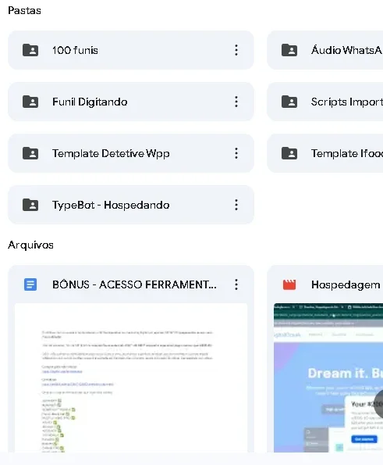
Task: Select the Funil Digitando folder name
Action: point(90,102)
